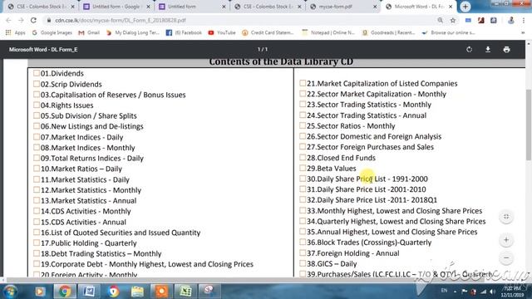Open the Gmail bookmark
532x299 pixels.
[x=89, y=32]
